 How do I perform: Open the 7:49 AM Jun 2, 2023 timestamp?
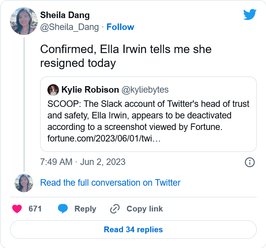coord(83,162)
